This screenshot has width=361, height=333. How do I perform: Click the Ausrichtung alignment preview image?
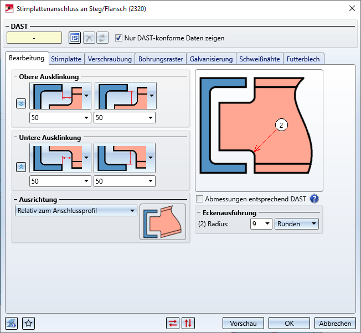[x=162, y=221]
